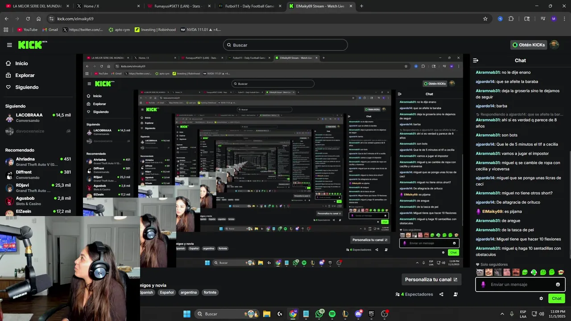Open Chrome three-dot menu
Screen dimensions: 571x321
(564, 19)
